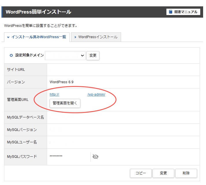Switch to the WordPressインストール tab
Screen dimensions: 206x185
pos(96,37)
